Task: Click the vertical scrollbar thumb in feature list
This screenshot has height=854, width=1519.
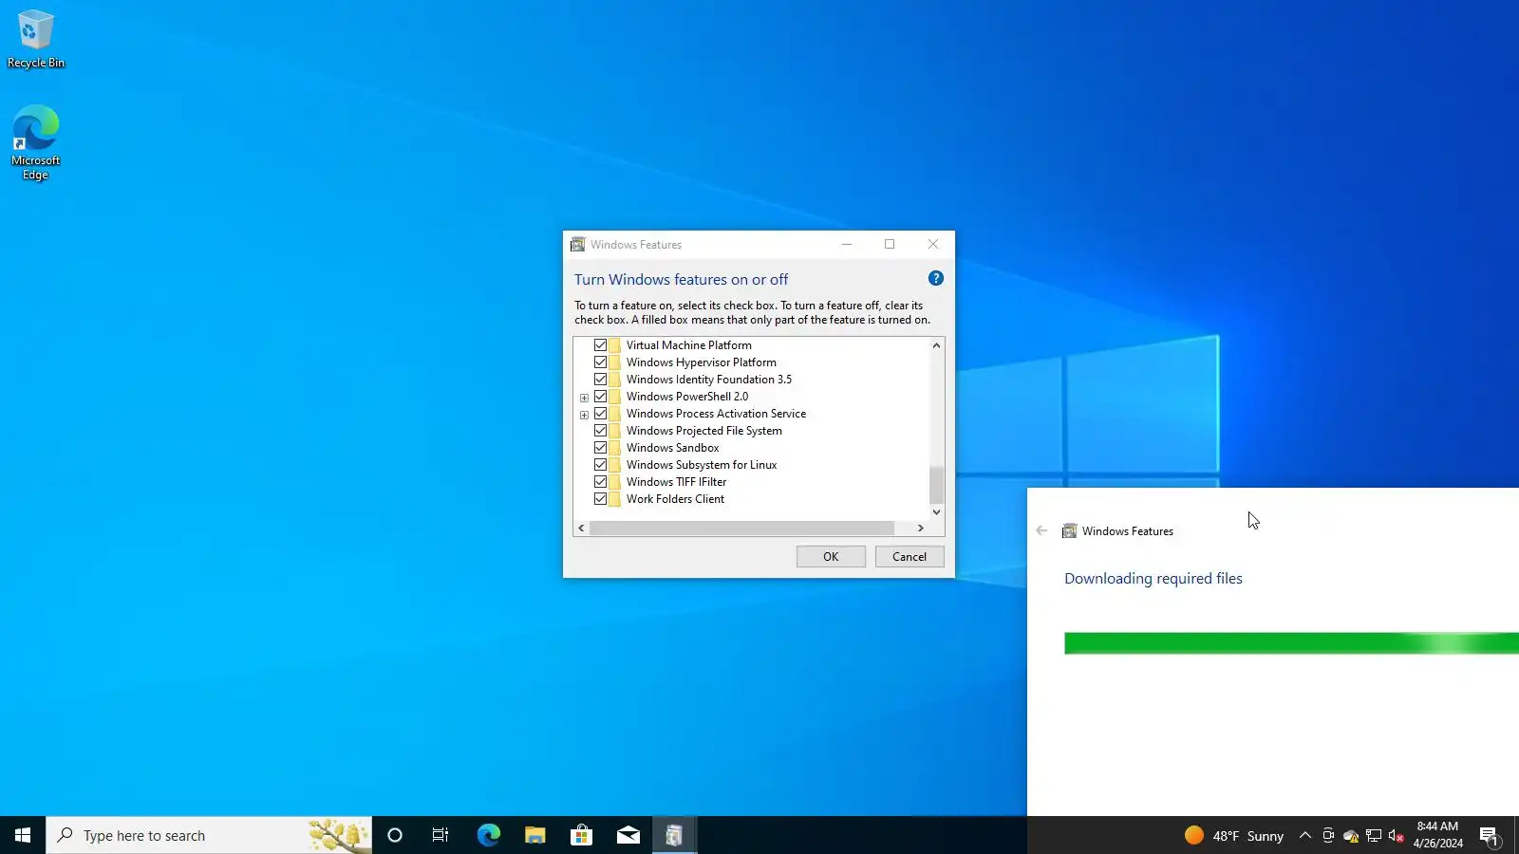Action: point(936,485)
